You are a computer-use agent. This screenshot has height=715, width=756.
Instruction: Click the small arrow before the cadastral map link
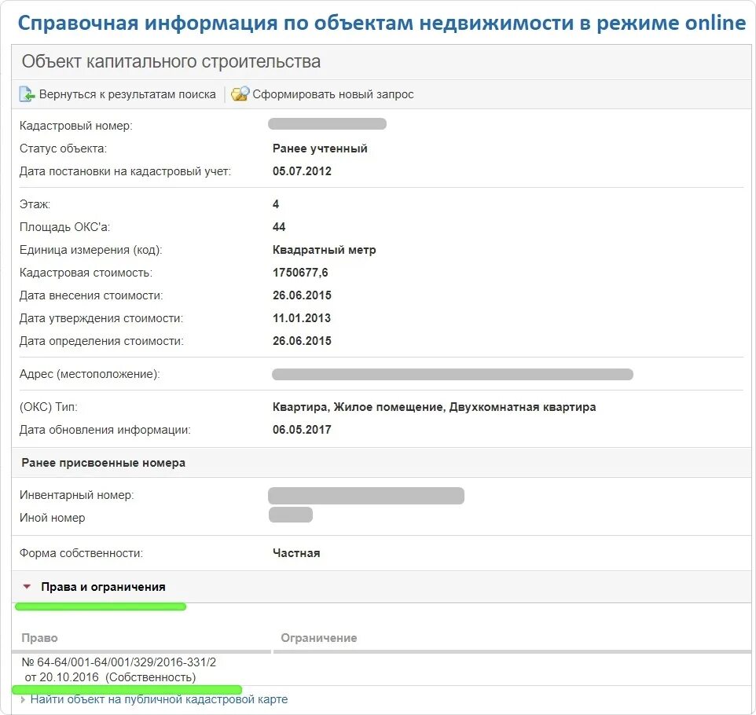coord(23,699)
